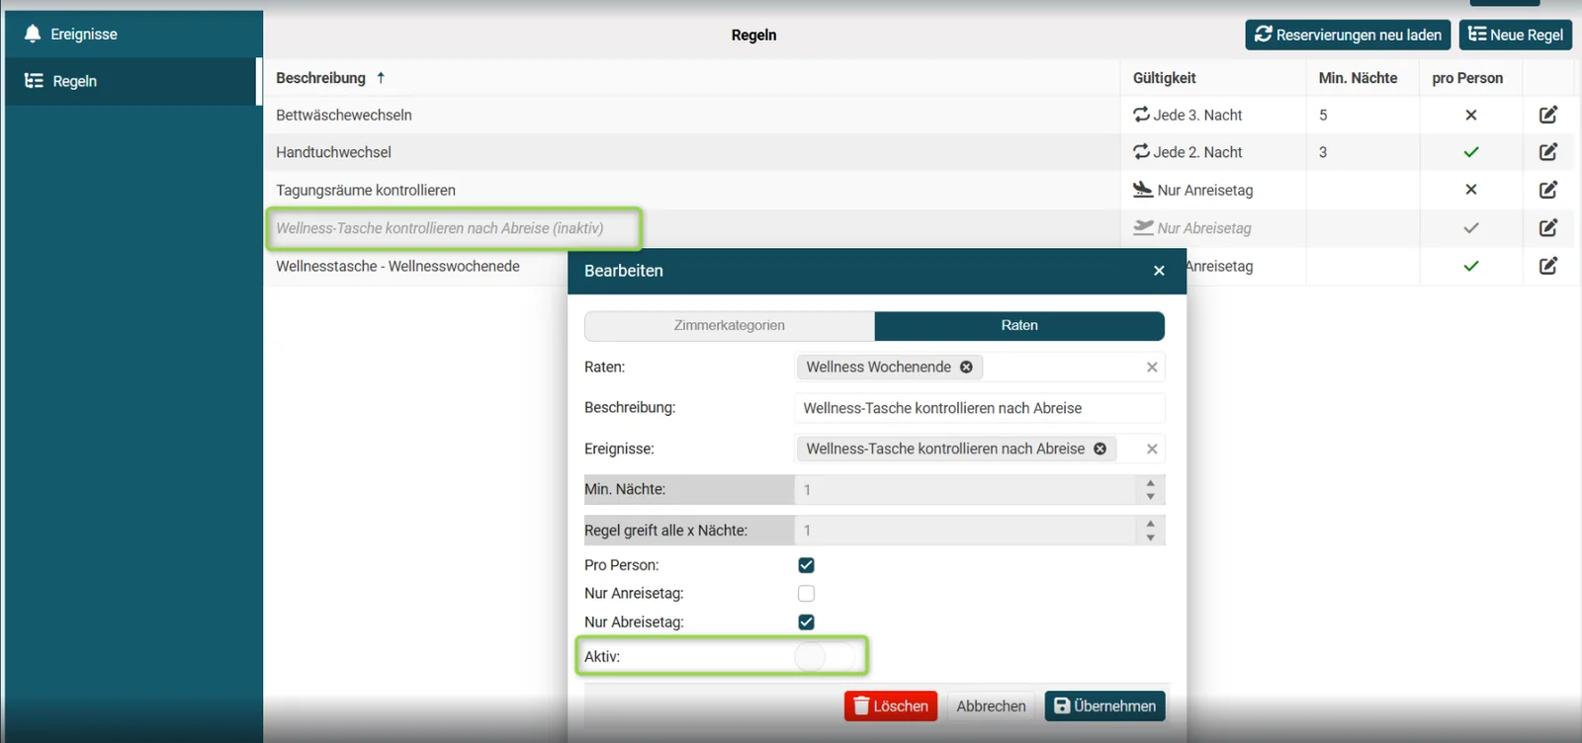This screenshot has height=743, width=1582.
Task: Toggle the Pro Person checkbox
Action: (807, 565)
